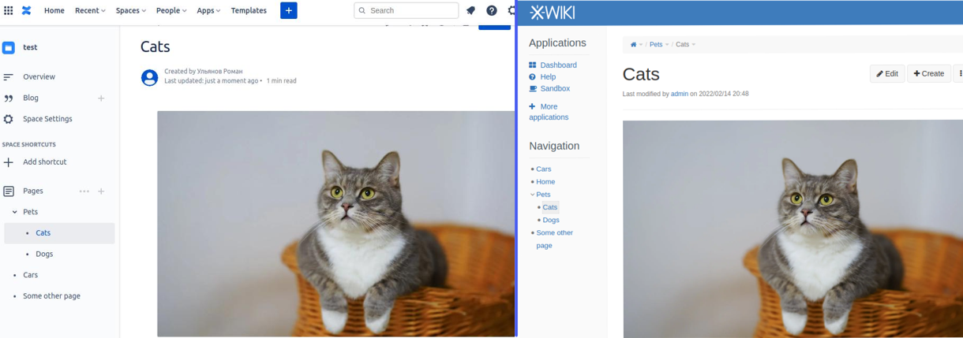Select Dogs page in Confluence page tree
This screenshot has height=338, width=963.
[x=44, y=254]
